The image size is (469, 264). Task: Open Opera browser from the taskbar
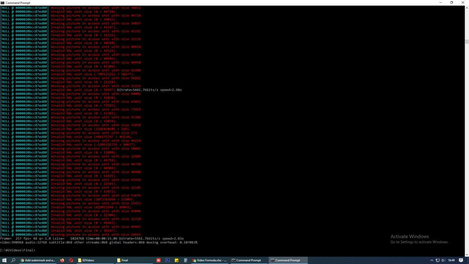[x=71, y=260]
